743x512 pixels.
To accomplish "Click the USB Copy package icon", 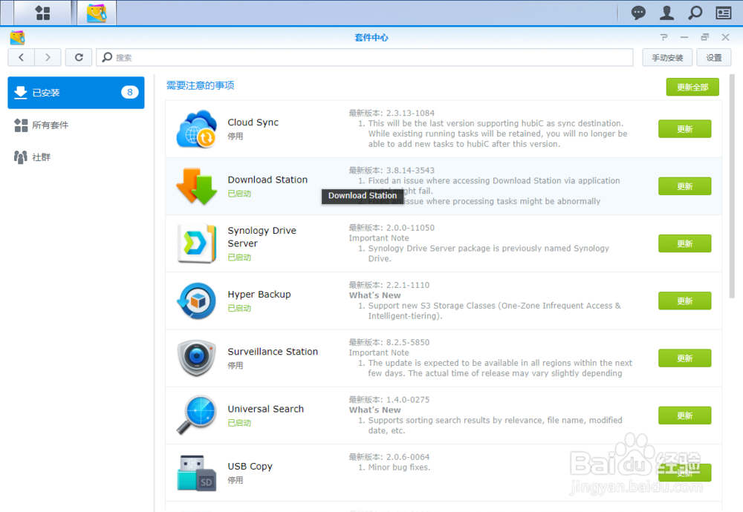I will (x=197, y=472).
